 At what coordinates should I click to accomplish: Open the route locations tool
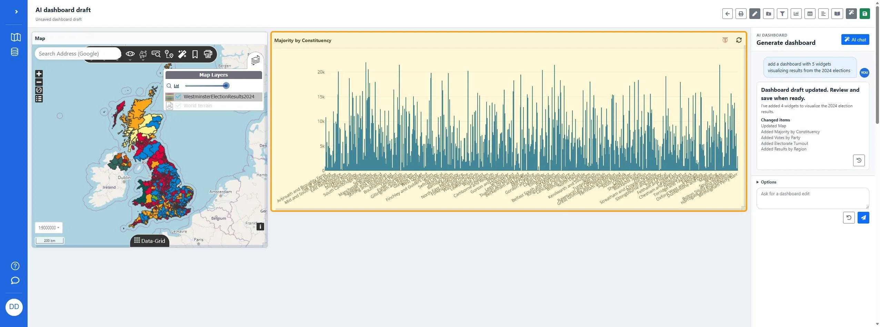[169, 54]
